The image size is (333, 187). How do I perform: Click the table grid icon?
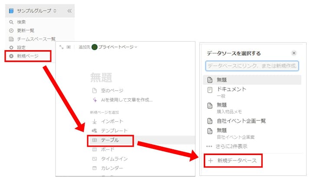click(95, 140)
